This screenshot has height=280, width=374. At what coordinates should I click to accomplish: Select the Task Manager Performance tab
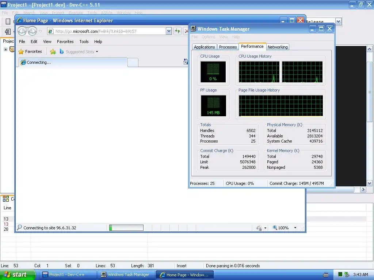click(252, 46)
